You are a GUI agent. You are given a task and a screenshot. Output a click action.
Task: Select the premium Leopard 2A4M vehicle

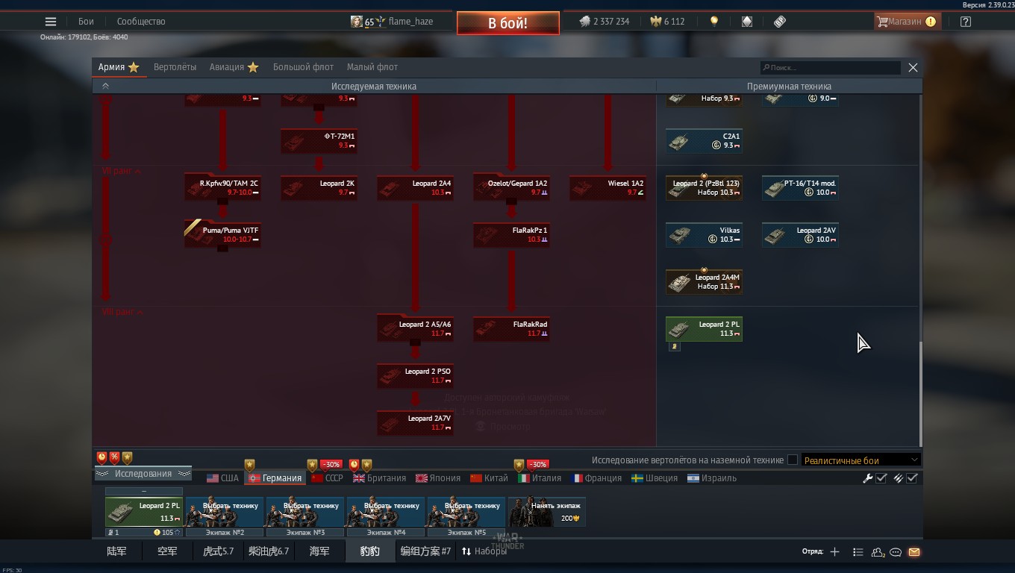pos(704,281)
